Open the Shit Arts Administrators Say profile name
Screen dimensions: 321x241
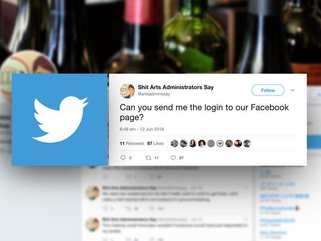(176, 87)
